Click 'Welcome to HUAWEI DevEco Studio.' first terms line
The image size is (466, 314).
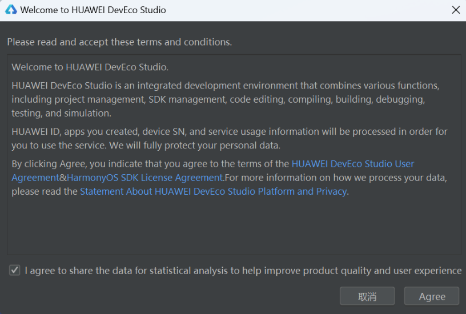[90, 67]
